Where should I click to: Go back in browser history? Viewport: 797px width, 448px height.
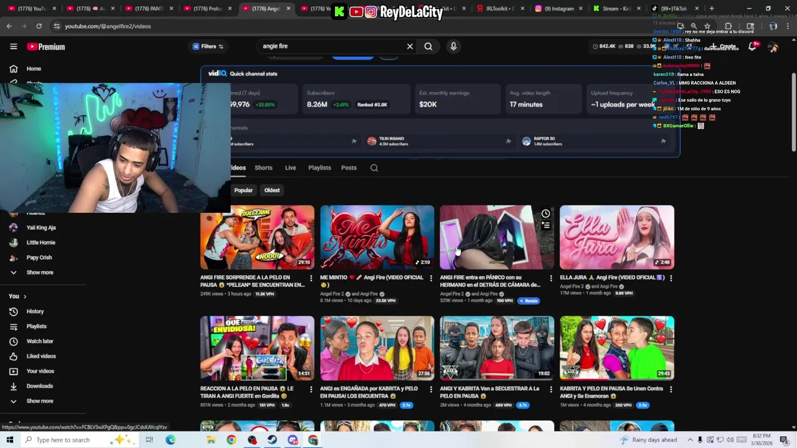pos(9,26)
